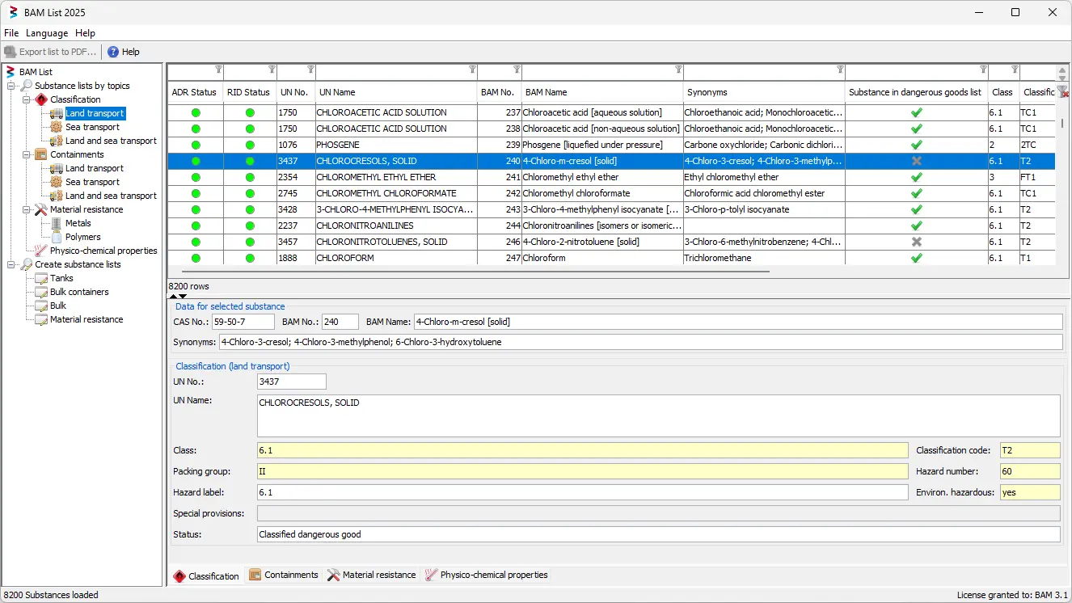Click the table's vertical scrollbar thumb
The image size is (1072, 603).
coord(1062,124)
